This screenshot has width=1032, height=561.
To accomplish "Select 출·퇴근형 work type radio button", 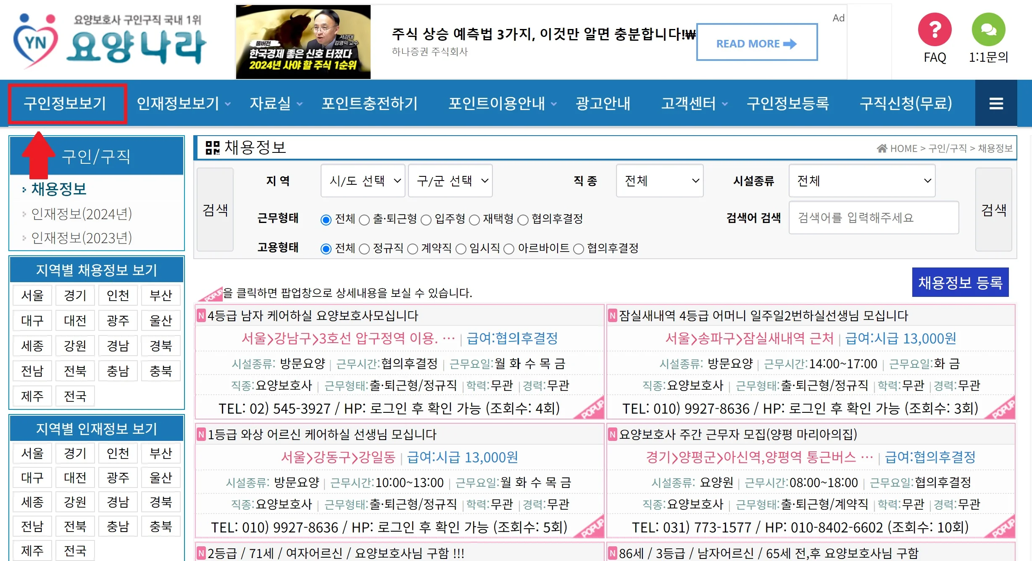I will point(364,220).
